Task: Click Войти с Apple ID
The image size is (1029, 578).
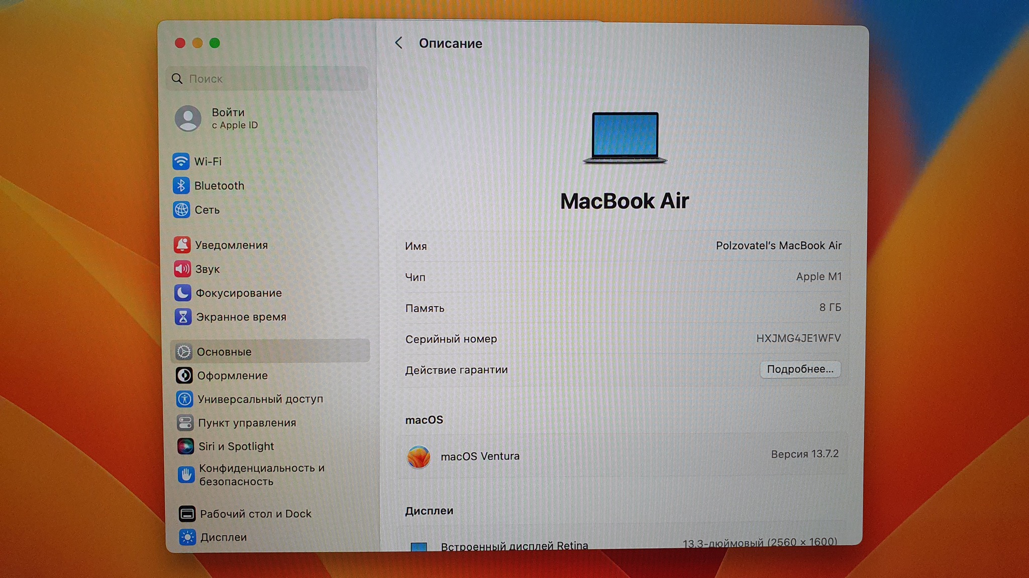Action: pos(227,118)
